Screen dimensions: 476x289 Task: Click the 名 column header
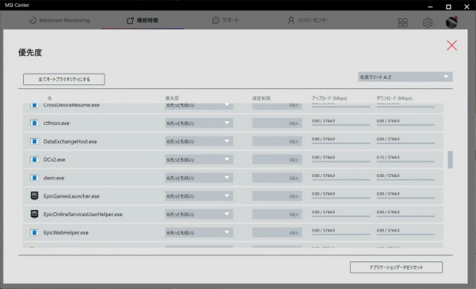(49, 98)
